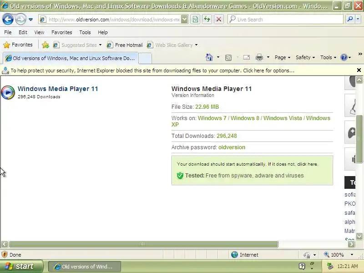This screenshot has width=364, height=273.
Task: Expand the Web Slice Gallery dropdown arrow
Action: [x=197, y=45]
